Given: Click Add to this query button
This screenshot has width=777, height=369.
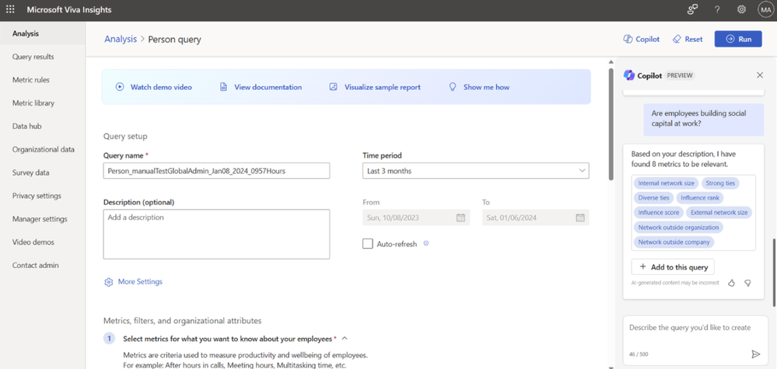Looking at the screenshot, I should coord(673,267).
